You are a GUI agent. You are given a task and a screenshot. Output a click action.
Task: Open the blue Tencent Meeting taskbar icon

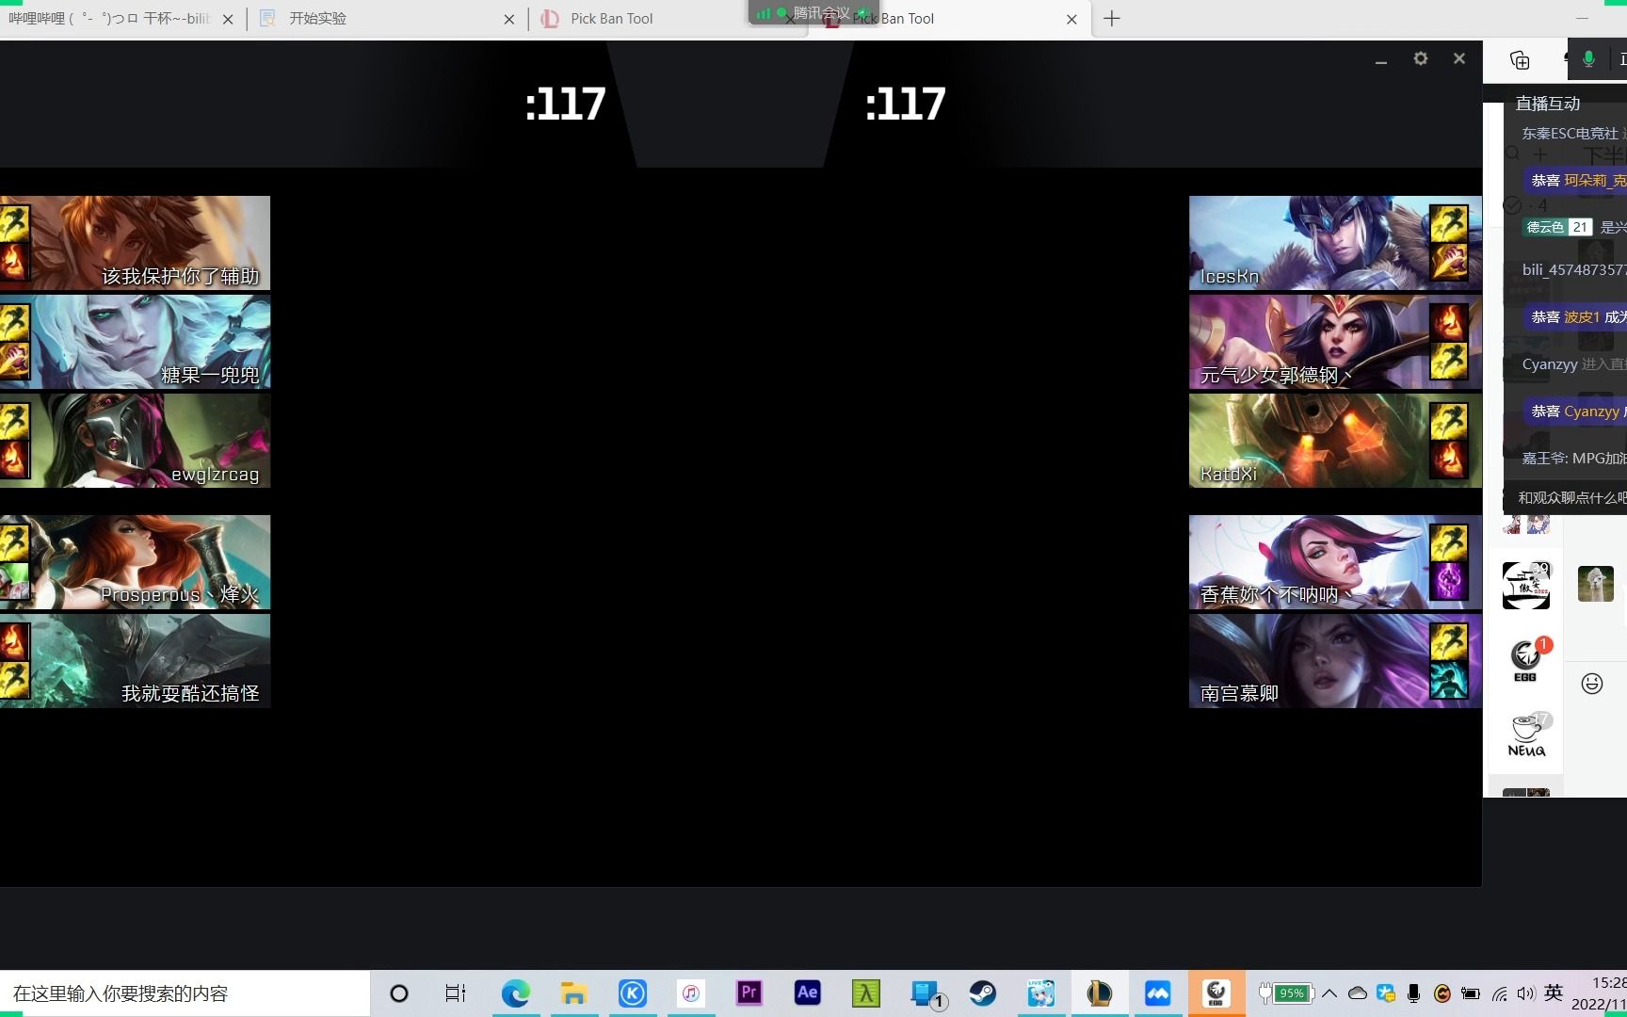tap(1158, 993)
